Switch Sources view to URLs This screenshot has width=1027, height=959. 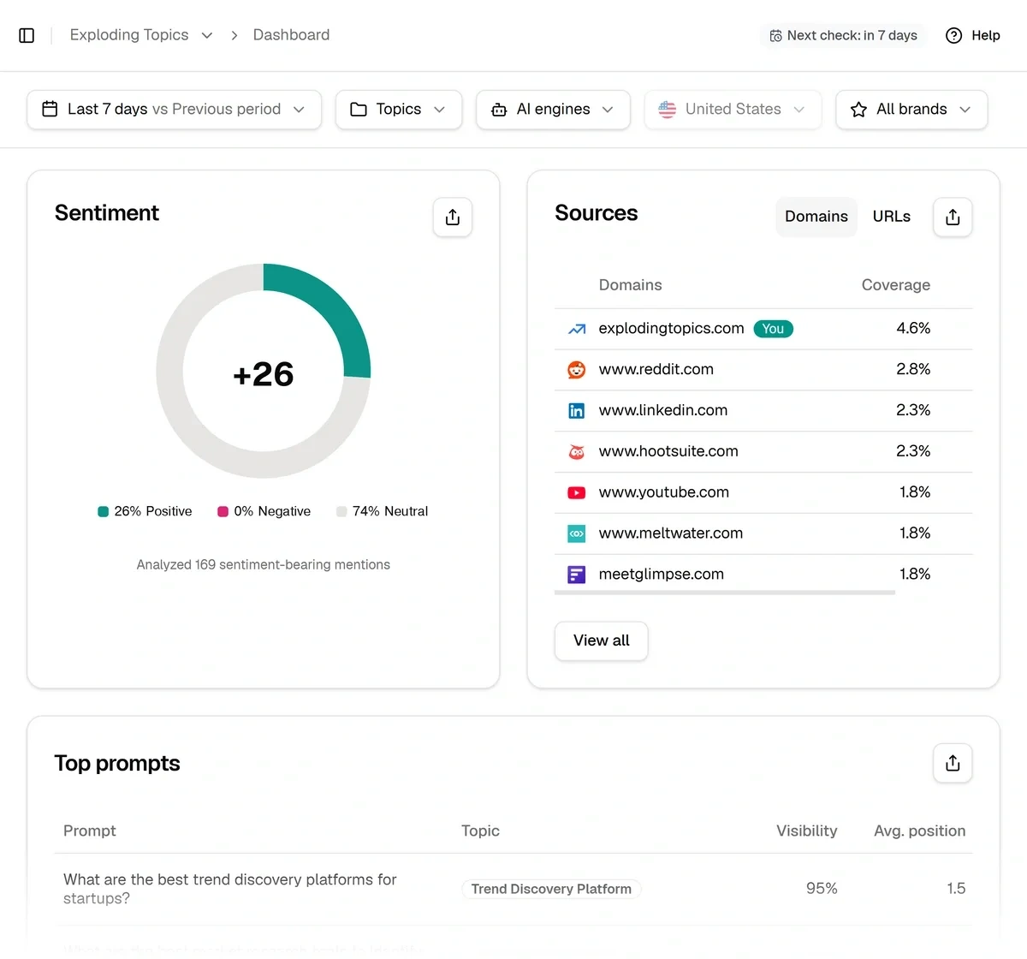point(892,217)
